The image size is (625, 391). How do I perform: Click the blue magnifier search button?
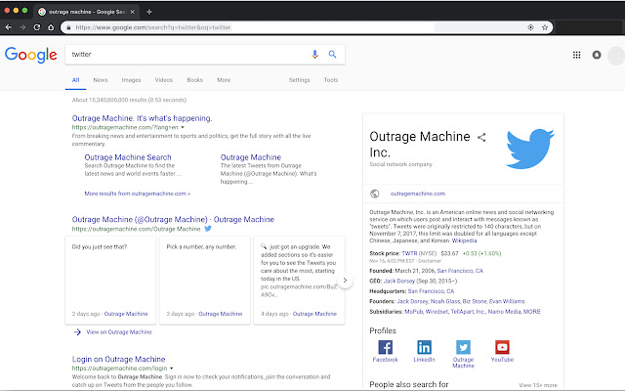[332, 55]
